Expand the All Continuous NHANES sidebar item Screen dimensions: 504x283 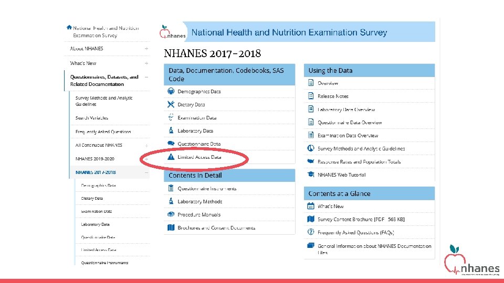point(146,145)
